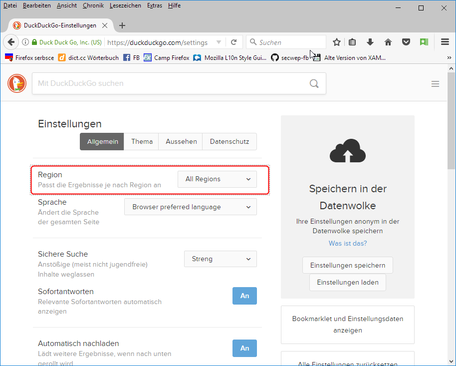Image resolution: width=456 pixels, height=366 pixels.
Task: Open Alte Version von XAM bookmark
Action: click(x=350, y=57)
